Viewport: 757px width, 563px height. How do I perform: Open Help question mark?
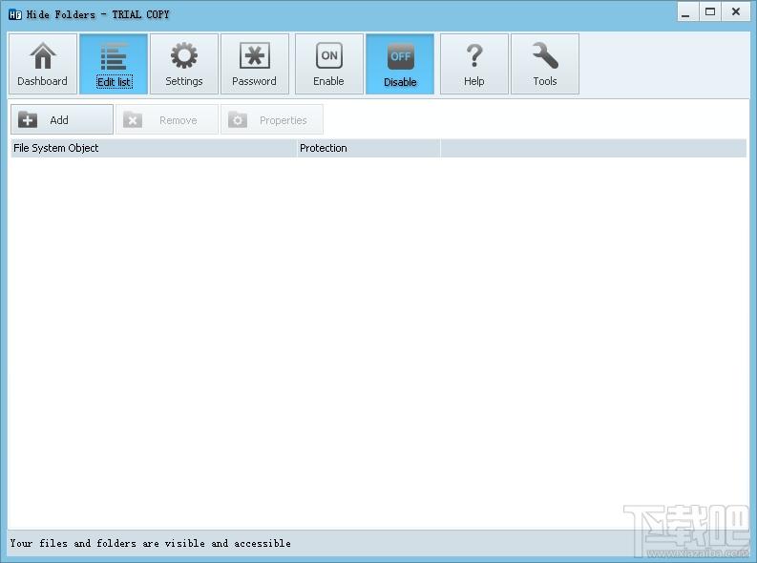pos(474,64)
